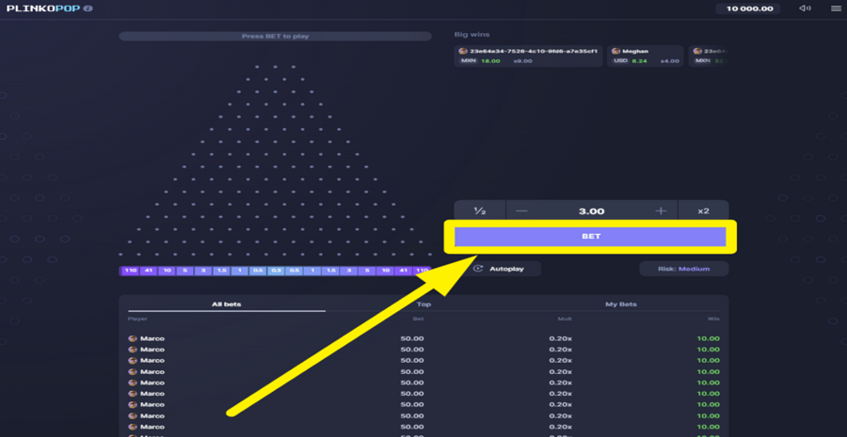Switch to the Top tab
This screenshot has width=847, height=437.
click(424, 304)
